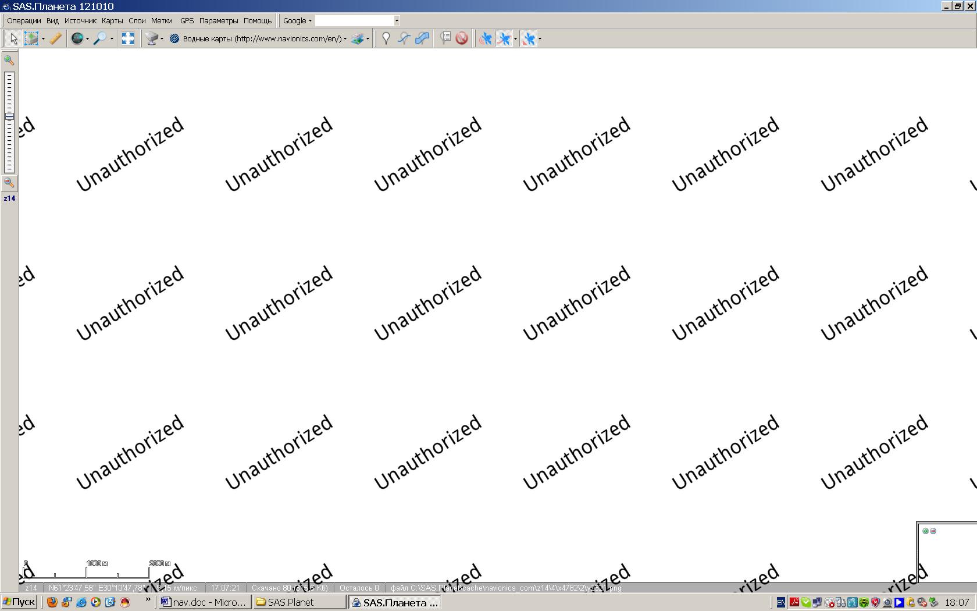Open the Водные карты map selection dropdown
This screenshot has width=977, height=611.
pyautogui.click(x=259, y=39)
